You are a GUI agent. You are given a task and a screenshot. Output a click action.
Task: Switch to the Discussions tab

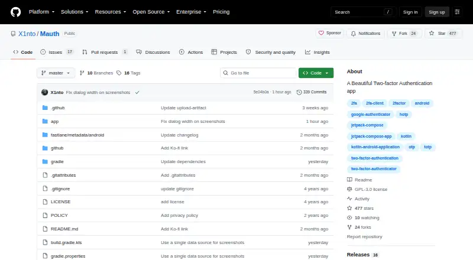pos(153,52)
